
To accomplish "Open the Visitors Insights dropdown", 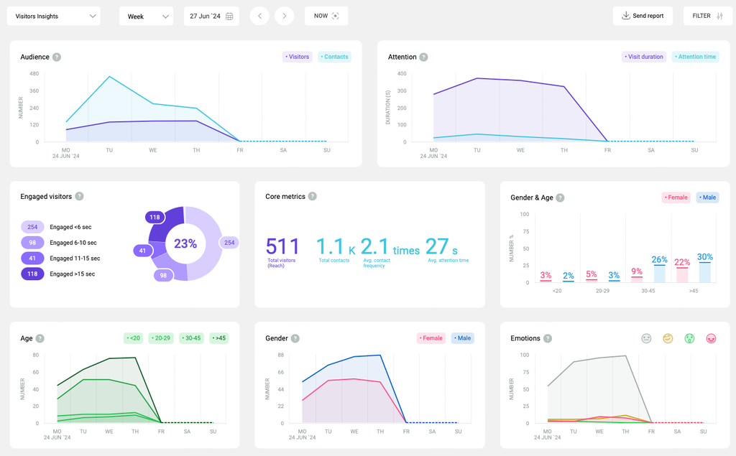I will pyautogui.click(x=54, y=16).
